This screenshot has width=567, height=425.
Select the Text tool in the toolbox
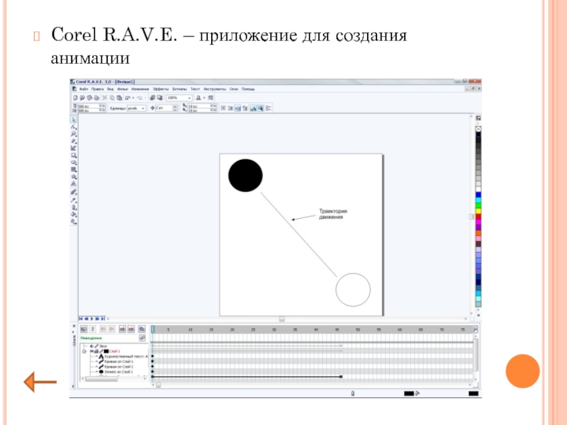[x=74, y=184]
